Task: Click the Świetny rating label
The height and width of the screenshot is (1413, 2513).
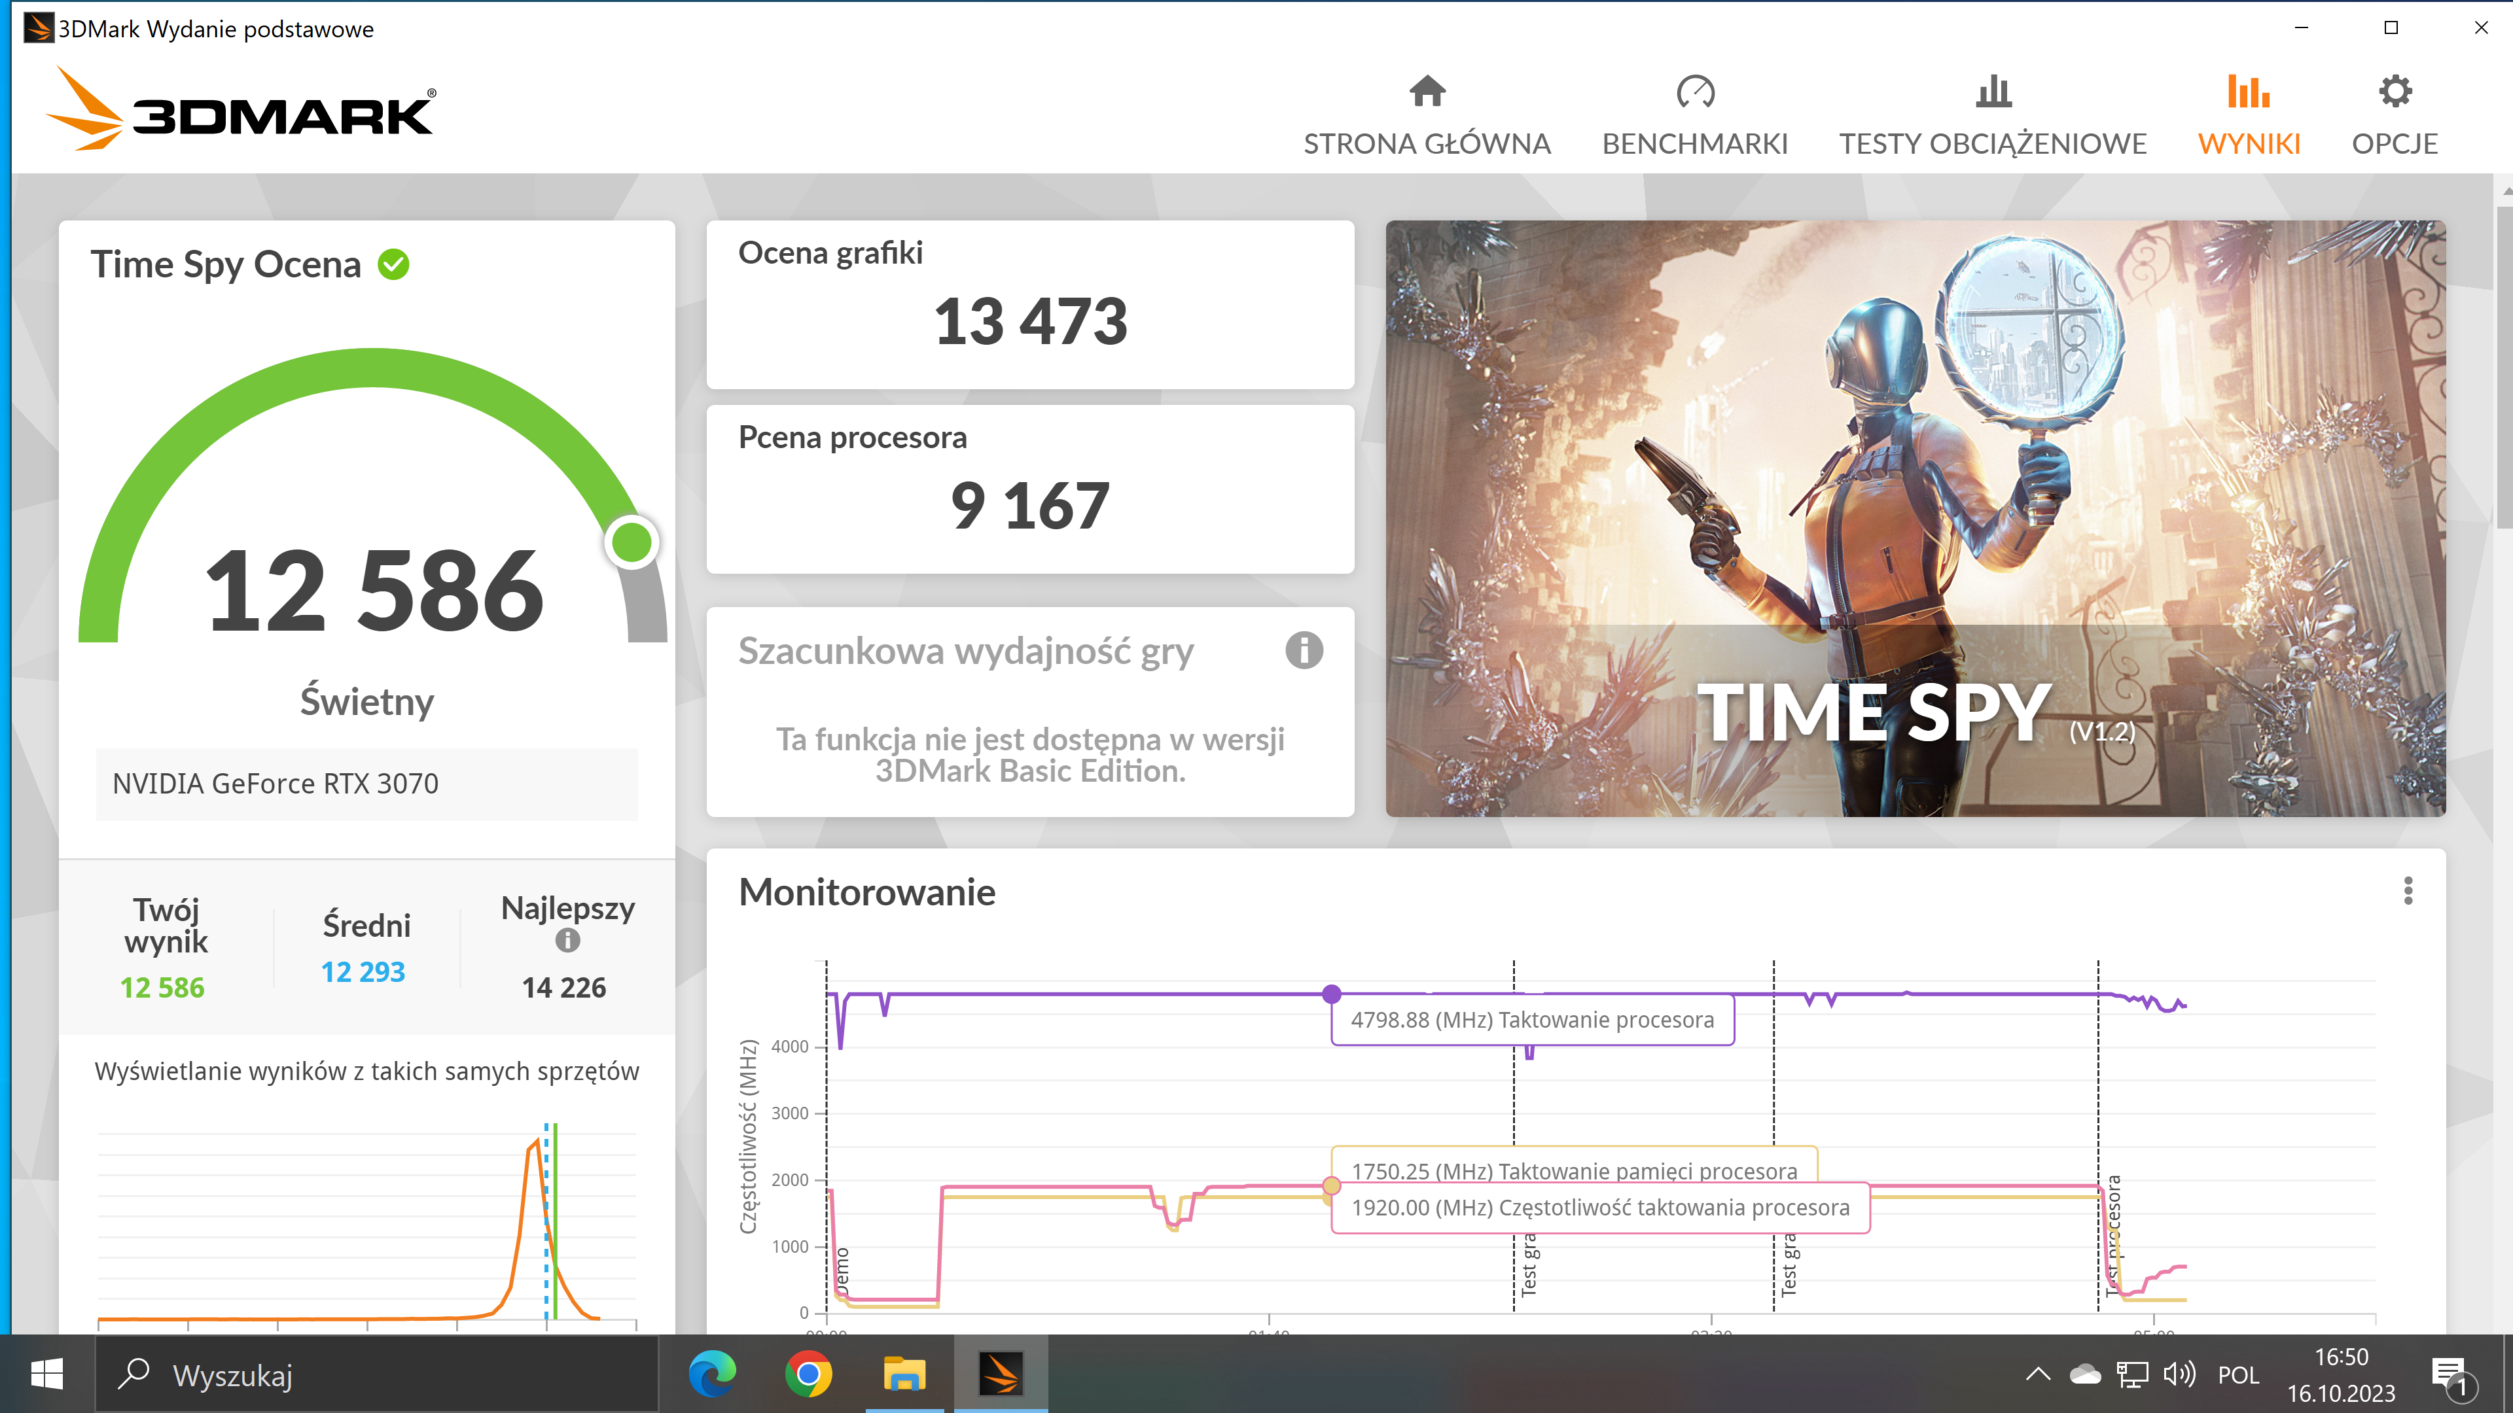Action: tap(366, 701)
